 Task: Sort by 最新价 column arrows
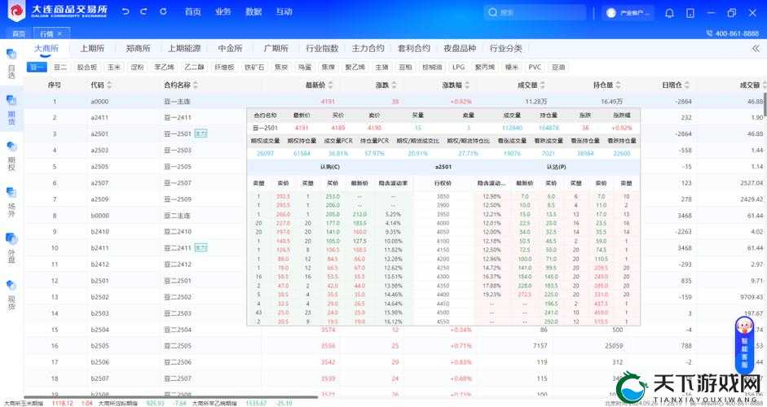(331, 85)
